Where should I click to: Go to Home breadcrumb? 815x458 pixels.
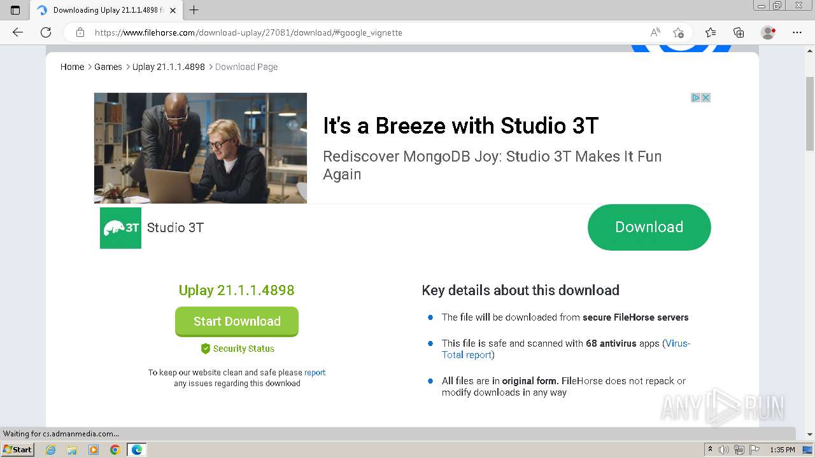(x=72, y=67)
